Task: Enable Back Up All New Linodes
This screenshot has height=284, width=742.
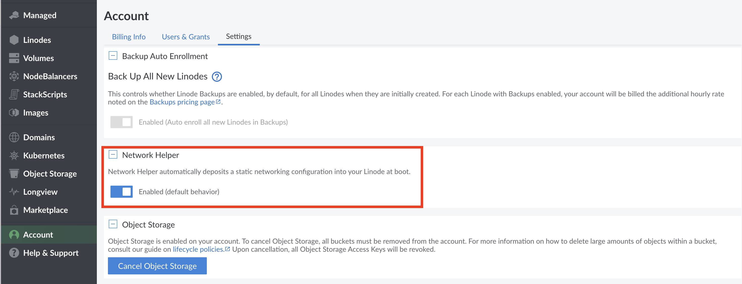Action: pos(121,122)
